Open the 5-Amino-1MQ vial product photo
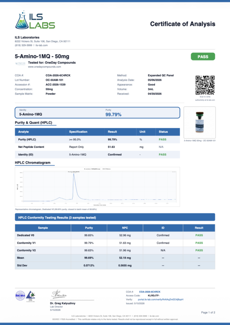 (x=200, y=122)
